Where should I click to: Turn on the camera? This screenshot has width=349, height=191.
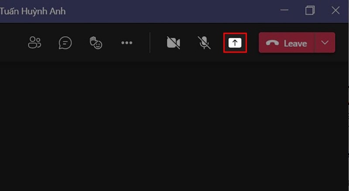pos(173,43)
